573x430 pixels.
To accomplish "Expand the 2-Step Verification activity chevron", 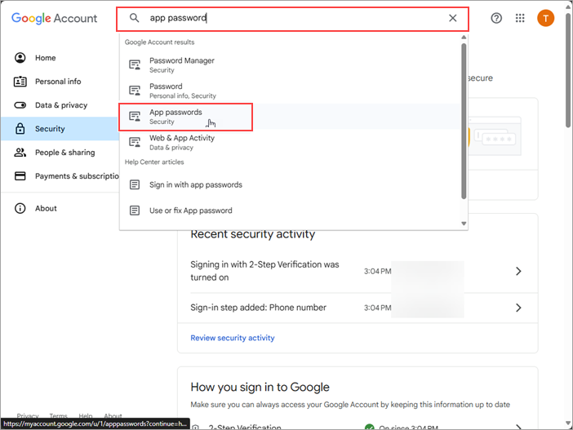I will [x=518, y=271].
